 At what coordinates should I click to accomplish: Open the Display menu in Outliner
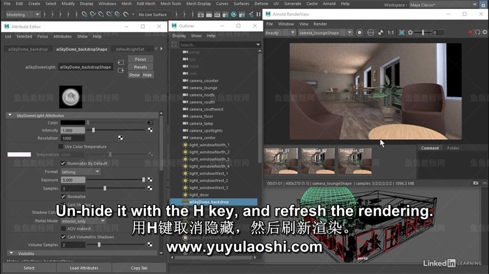pyautogui.click(x=179, y=36)
